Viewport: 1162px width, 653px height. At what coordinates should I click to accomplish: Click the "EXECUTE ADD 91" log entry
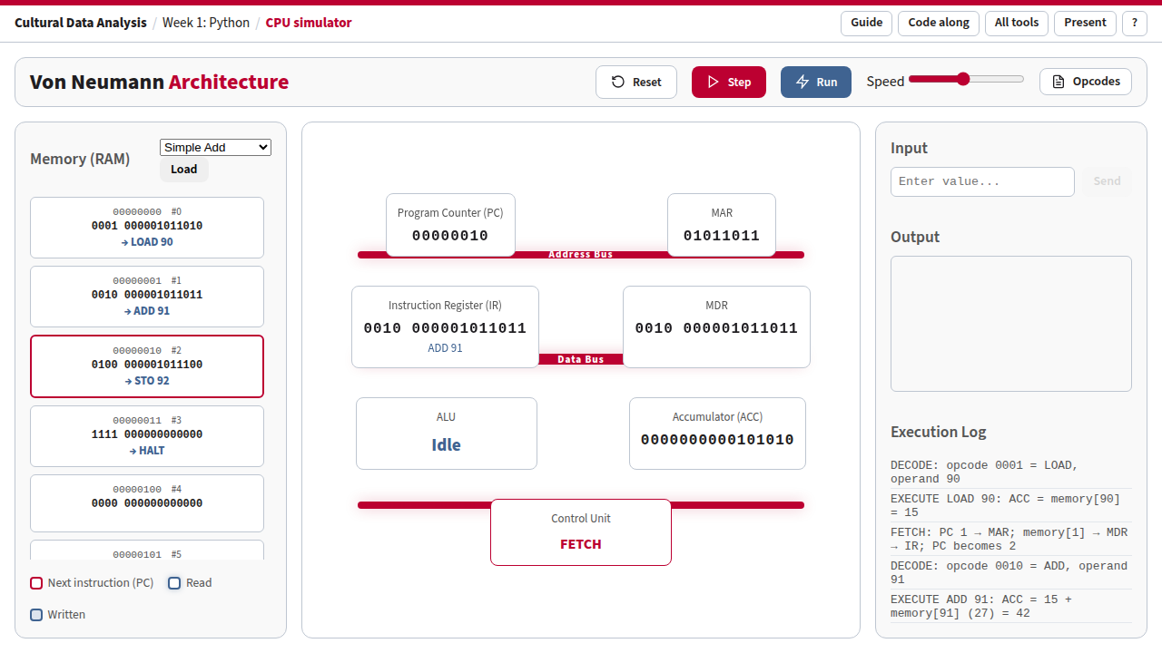click(1011, 606)
